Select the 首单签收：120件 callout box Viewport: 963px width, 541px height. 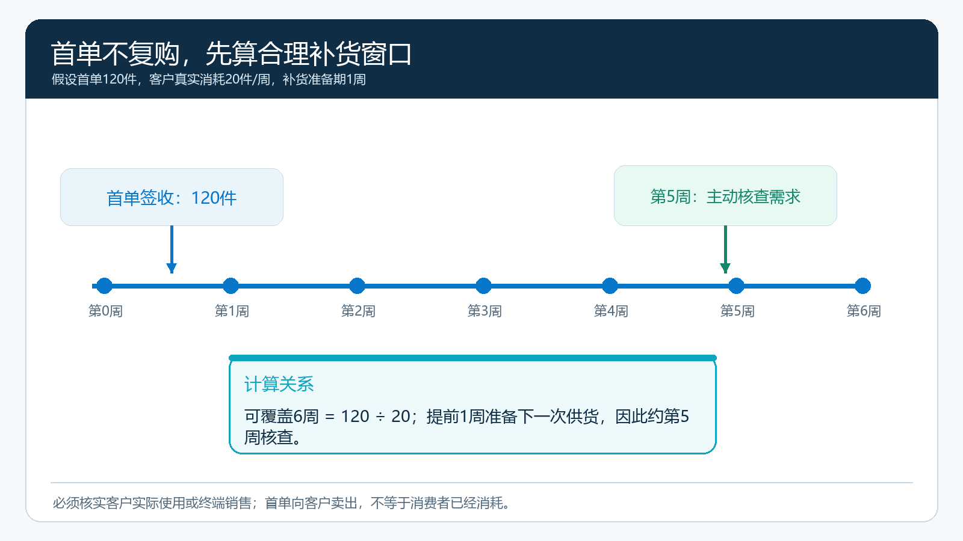[x=172, y=197]
